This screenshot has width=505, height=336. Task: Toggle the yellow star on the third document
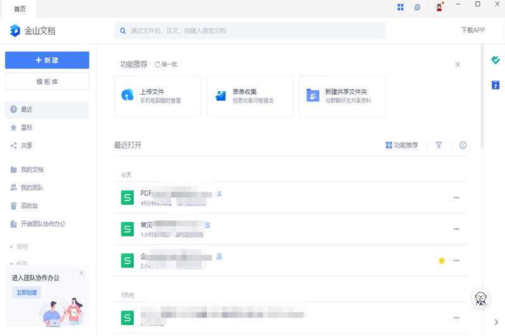pyautogui.click(x=441, y=260)
